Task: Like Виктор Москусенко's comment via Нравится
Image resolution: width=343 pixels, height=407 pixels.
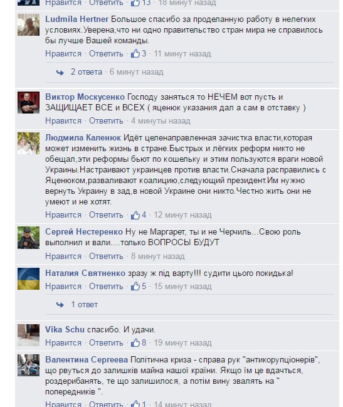Action: click(63, 120)
